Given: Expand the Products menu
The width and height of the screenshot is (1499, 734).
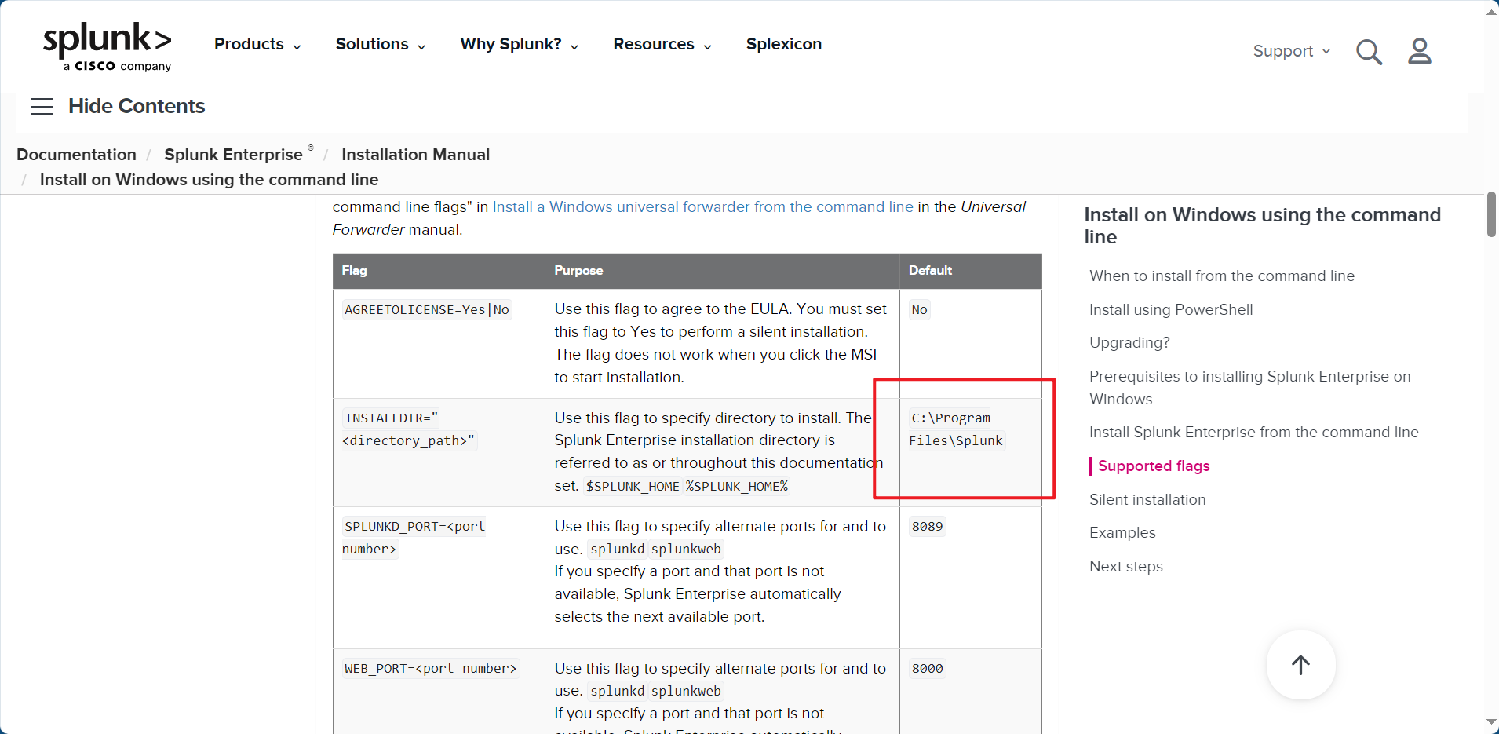Looking at the screenshot, I should pos(257,44).
